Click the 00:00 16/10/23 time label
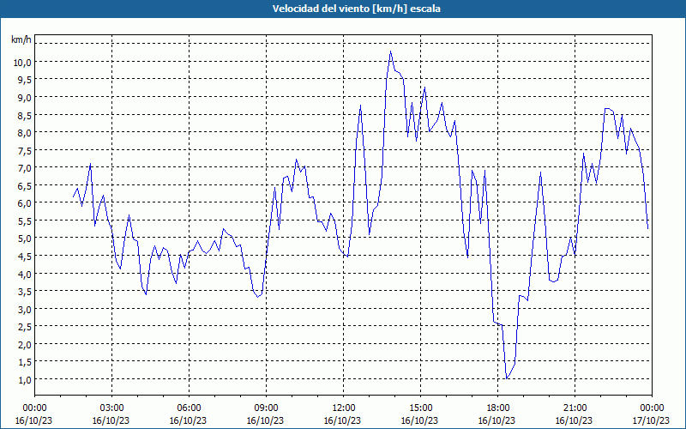Image resolution: width=686 pixels, height=429 pixels. [x=34, y=414]
